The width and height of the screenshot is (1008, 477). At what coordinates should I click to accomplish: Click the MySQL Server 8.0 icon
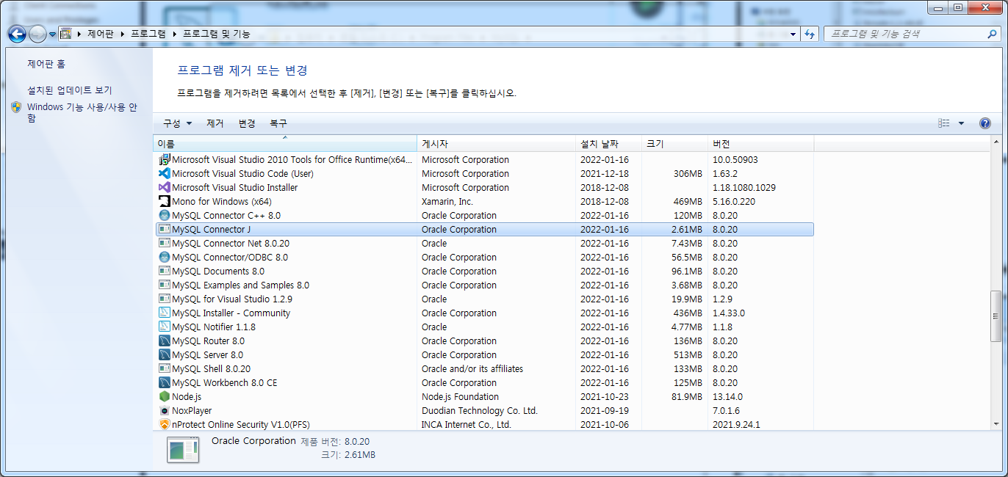[x=165, y=355]
